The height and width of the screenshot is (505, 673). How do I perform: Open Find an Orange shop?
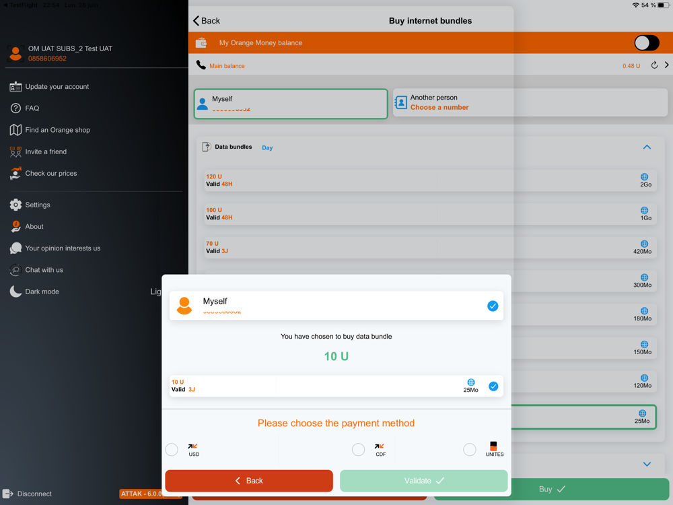click(x=50, y=130)
